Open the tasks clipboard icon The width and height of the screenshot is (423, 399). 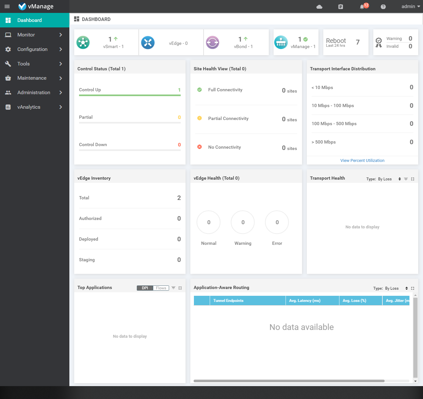340,7
